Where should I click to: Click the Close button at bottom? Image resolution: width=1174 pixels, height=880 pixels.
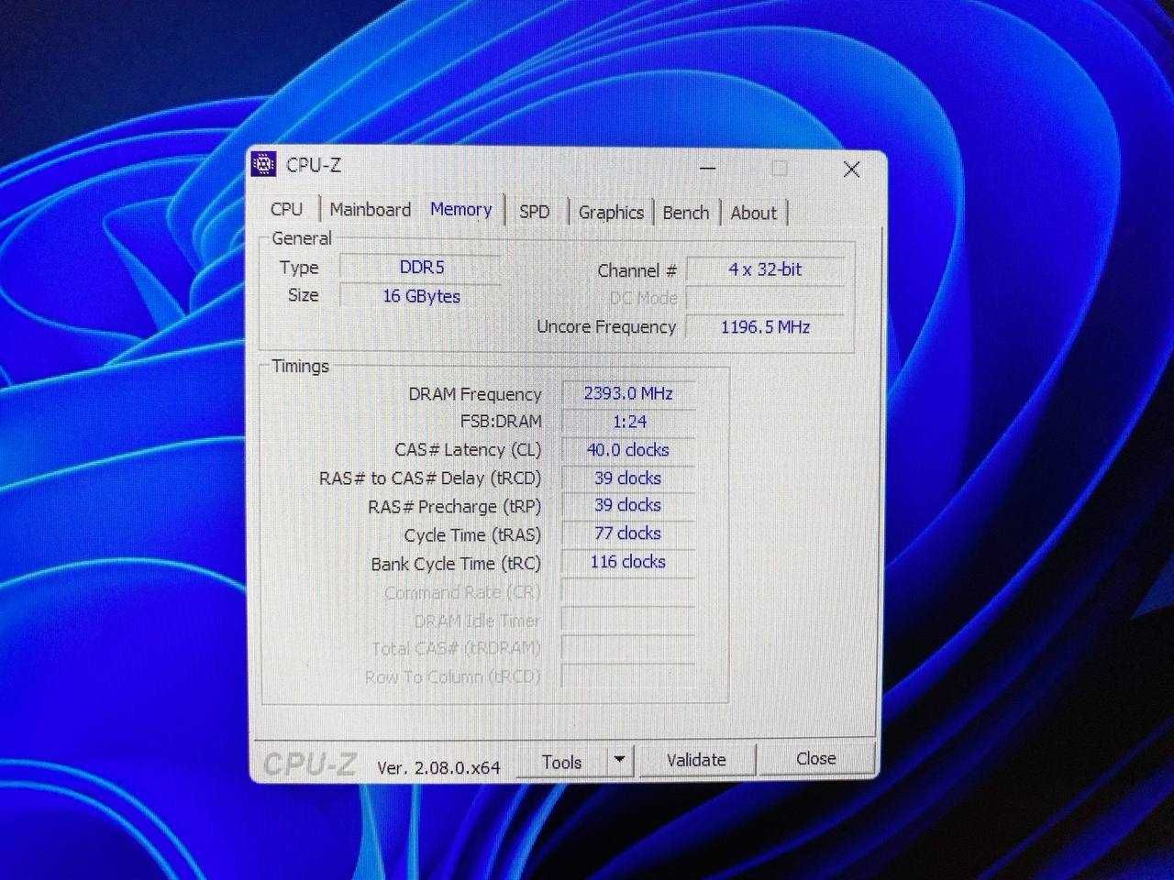(815, 759)
